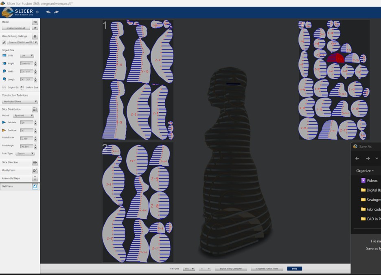381x275 pixels.
Task: Open Manufacturing Settings gear icon
Action: click(x=35, y=36)
